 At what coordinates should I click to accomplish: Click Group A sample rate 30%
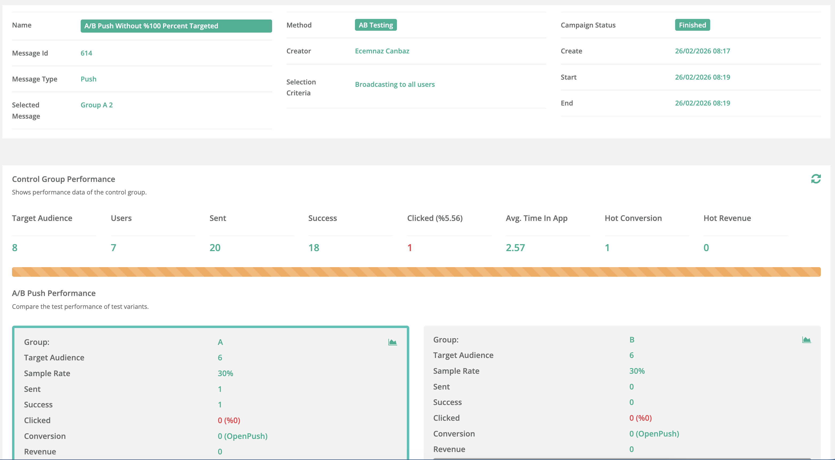(225, 373)
